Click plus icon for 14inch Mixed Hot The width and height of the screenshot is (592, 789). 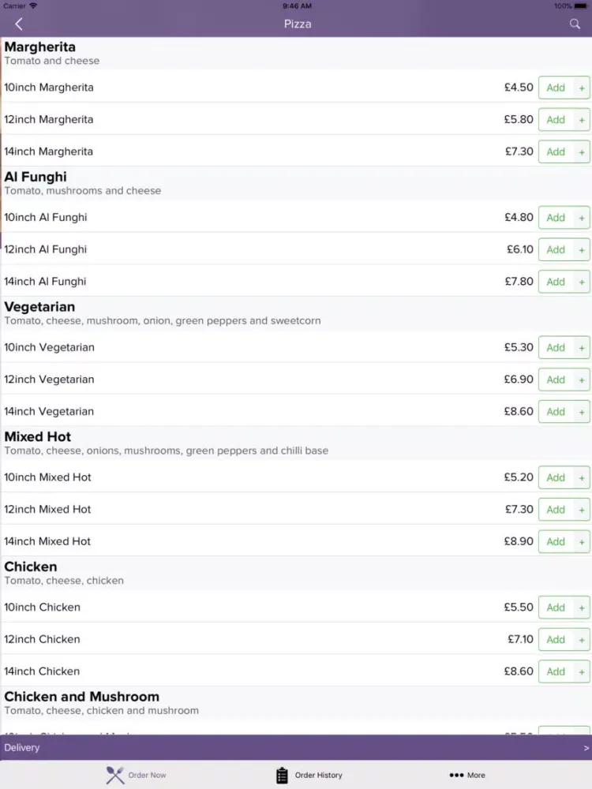tap(582, 541)
